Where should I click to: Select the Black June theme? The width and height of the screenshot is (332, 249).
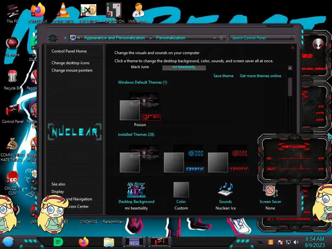point(140,67)
